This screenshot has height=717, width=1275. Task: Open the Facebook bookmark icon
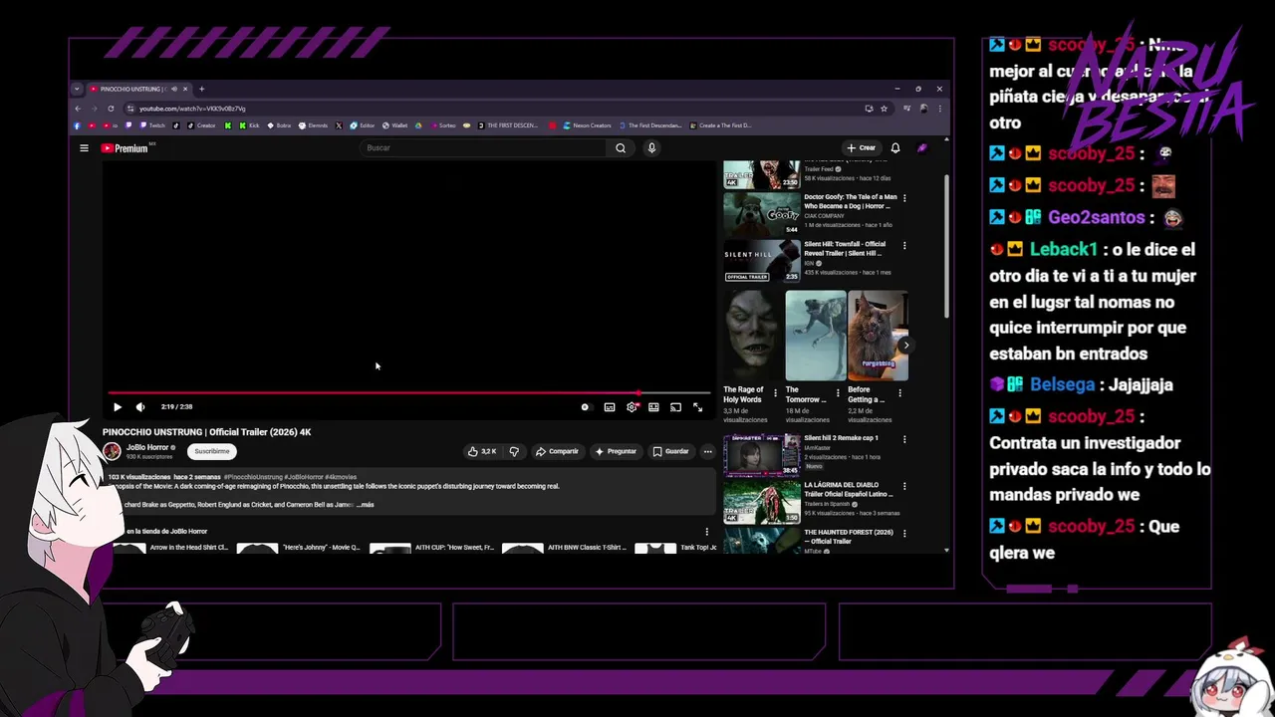point(78,125)
